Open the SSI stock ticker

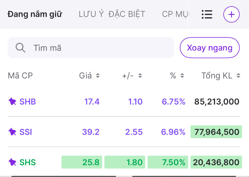tap(26, 132)
